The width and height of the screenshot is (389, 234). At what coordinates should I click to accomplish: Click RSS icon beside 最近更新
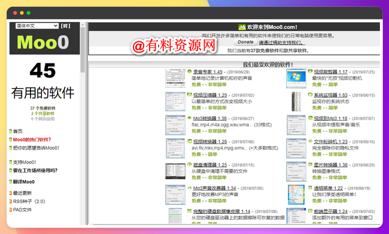click(11, 193)
